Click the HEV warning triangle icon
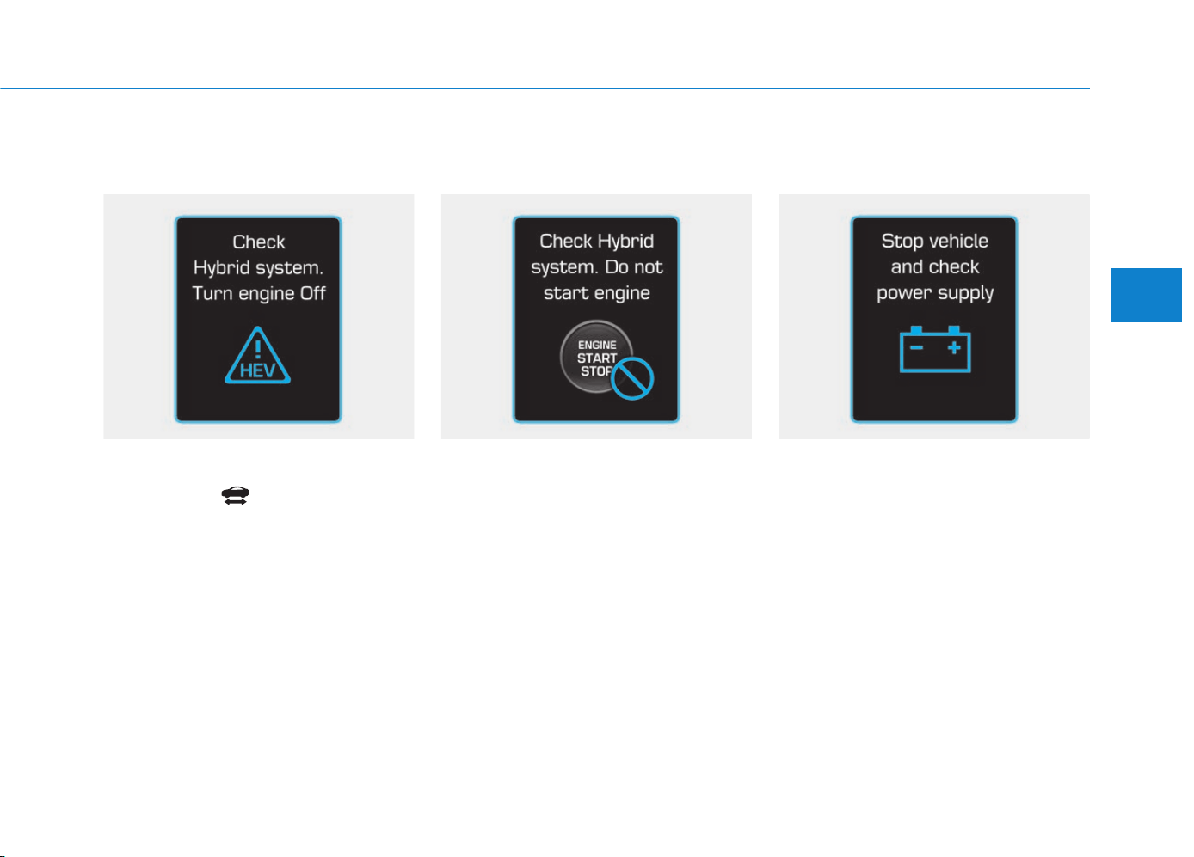This screenshot has height=857, width=1194. [x=258, y=355]
